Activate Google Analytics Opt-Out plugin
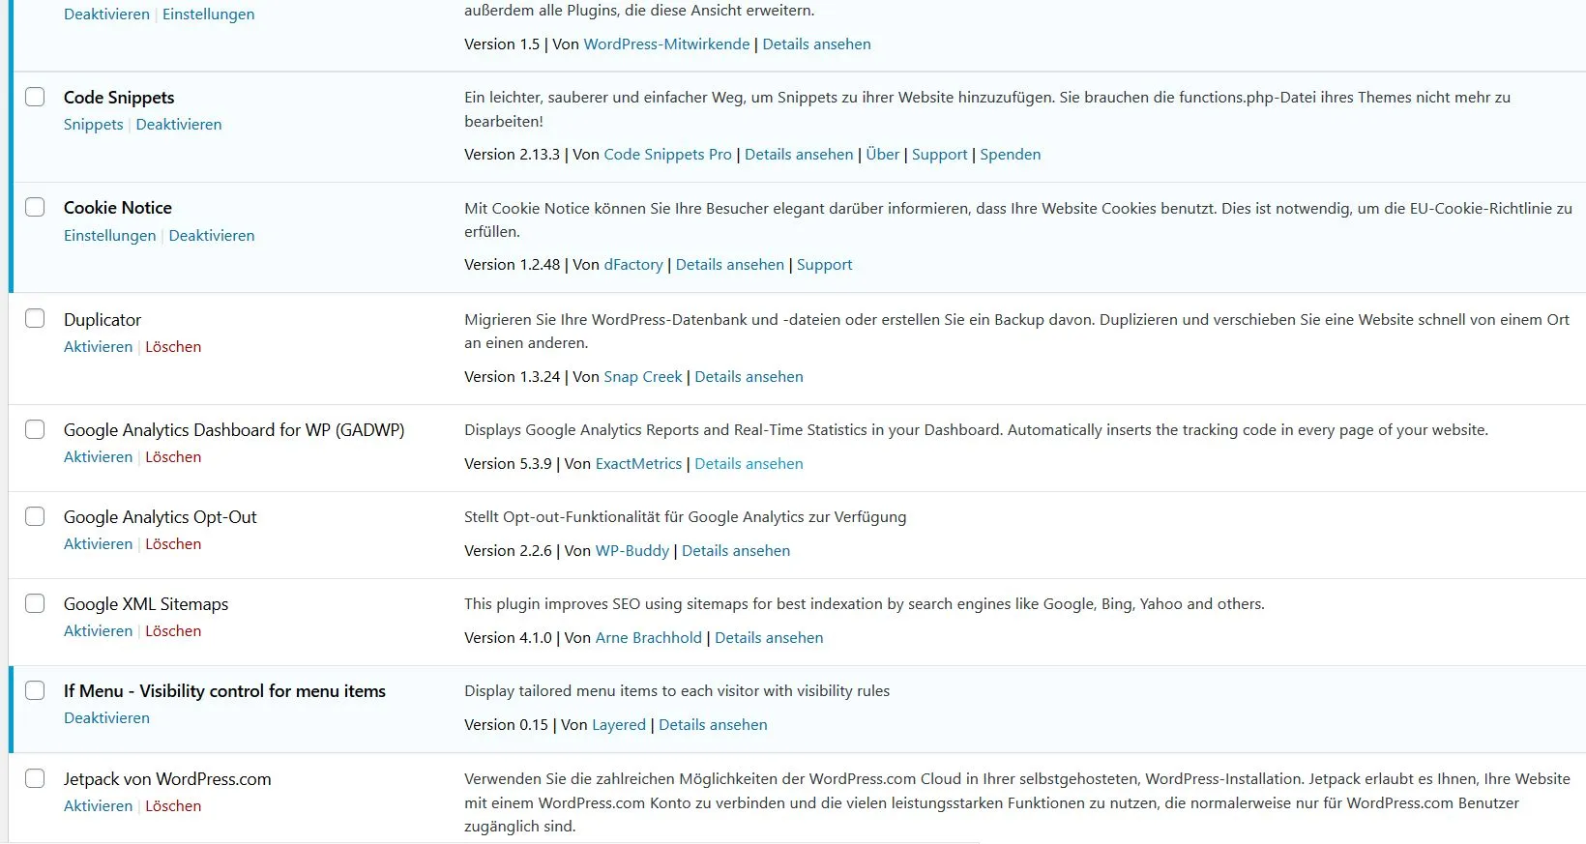 98,544
